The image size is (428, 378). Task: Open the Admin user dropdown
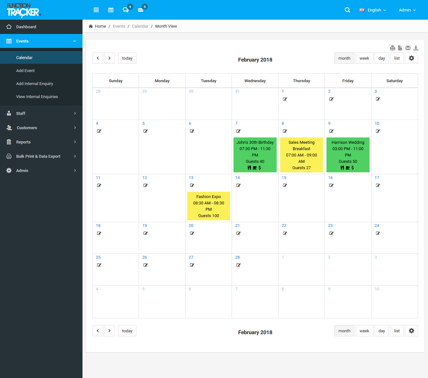tap(407, 10)
